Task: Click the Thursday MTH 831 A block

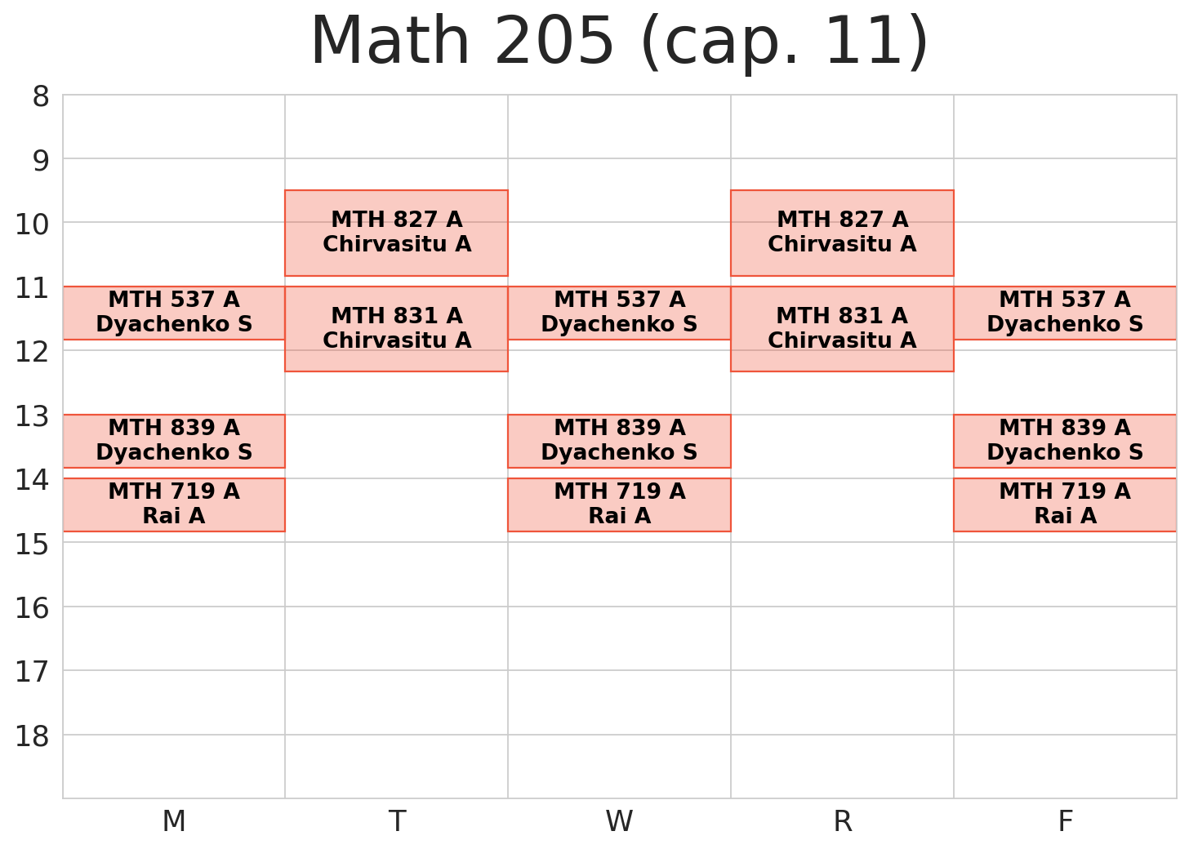Action: click(842, 328)
